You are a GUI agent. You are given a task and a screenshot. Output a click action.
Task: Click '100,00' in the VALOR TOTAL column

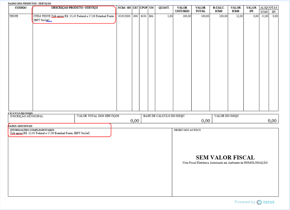(x=205, y=16)
